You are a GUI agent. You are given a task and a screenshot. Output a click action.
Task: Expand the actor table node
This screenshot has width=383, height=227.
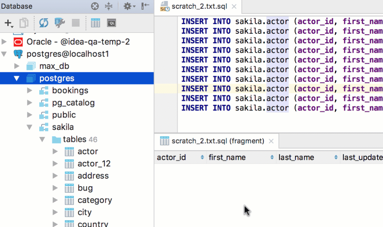[x=55, y=151]
